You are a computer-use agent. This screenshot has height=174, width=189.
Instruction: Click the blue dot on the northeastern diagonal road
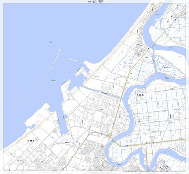click(175, 20)
